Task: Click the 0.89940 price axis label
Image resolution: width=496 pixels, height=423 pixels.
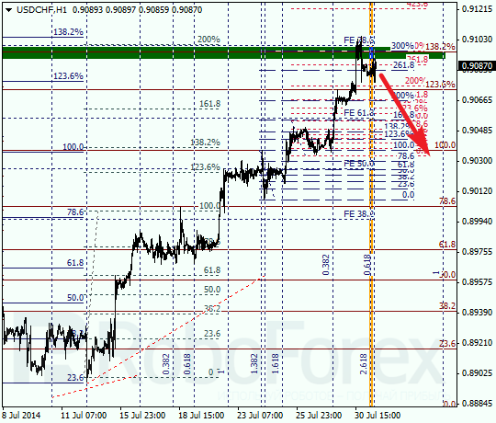Action: [477, 221]
